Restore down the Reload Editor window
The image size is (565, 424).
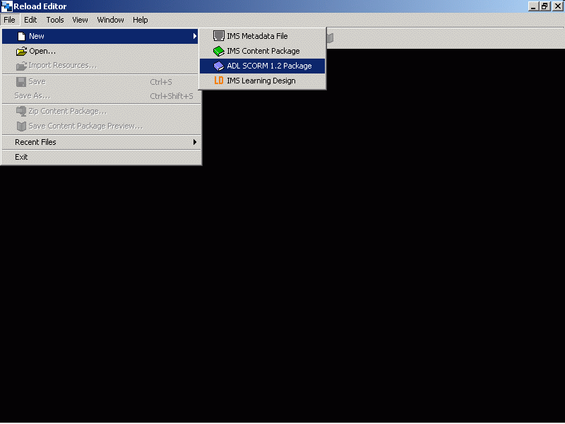pos(545,6)
